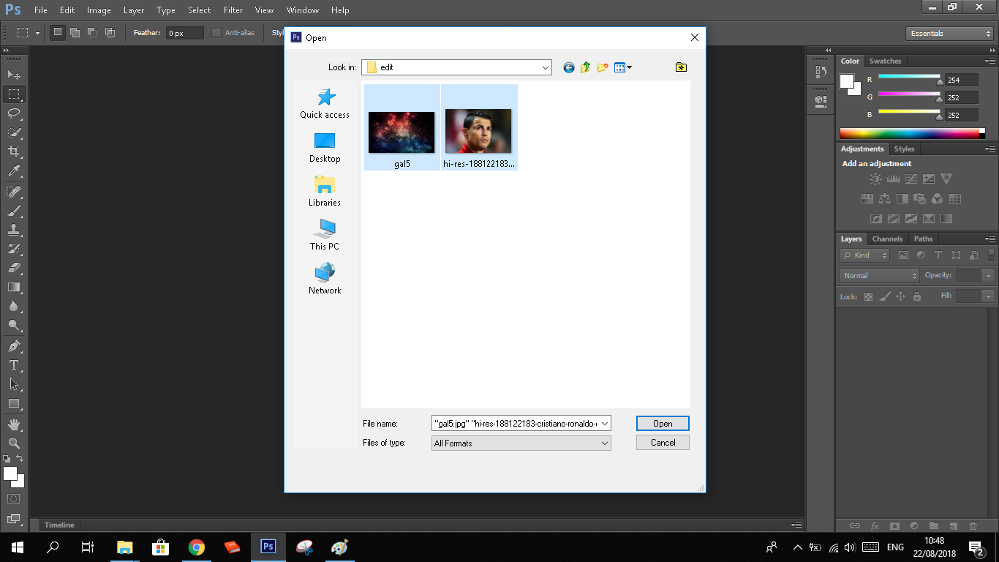Switch to the Channels tab

(x=887, y=239)
